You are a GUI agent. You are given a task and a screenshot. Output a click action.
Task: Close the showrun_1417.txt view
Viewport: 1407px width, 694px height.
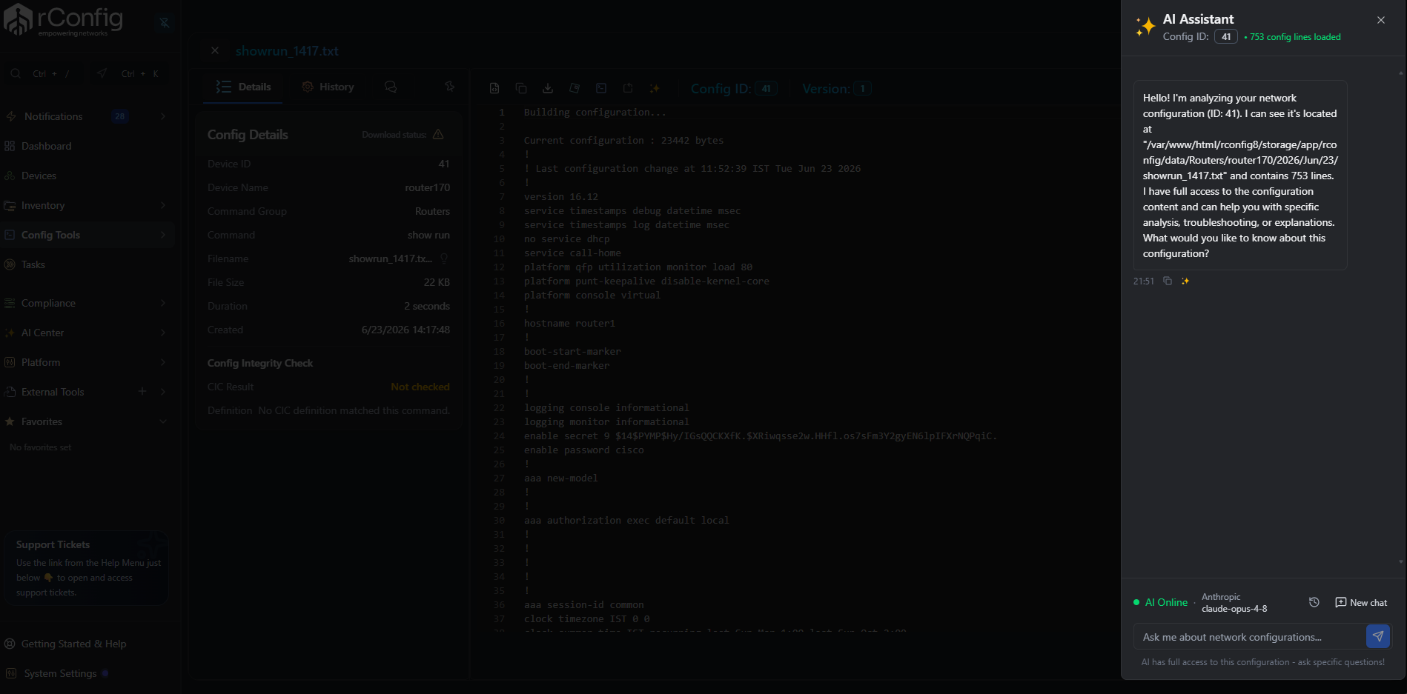tap(215, 50)
